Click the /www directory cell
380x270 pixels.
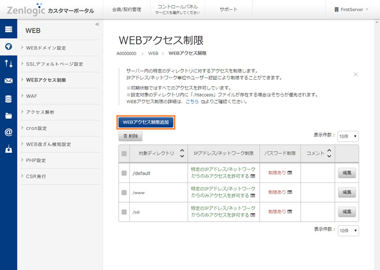point(159,193)
